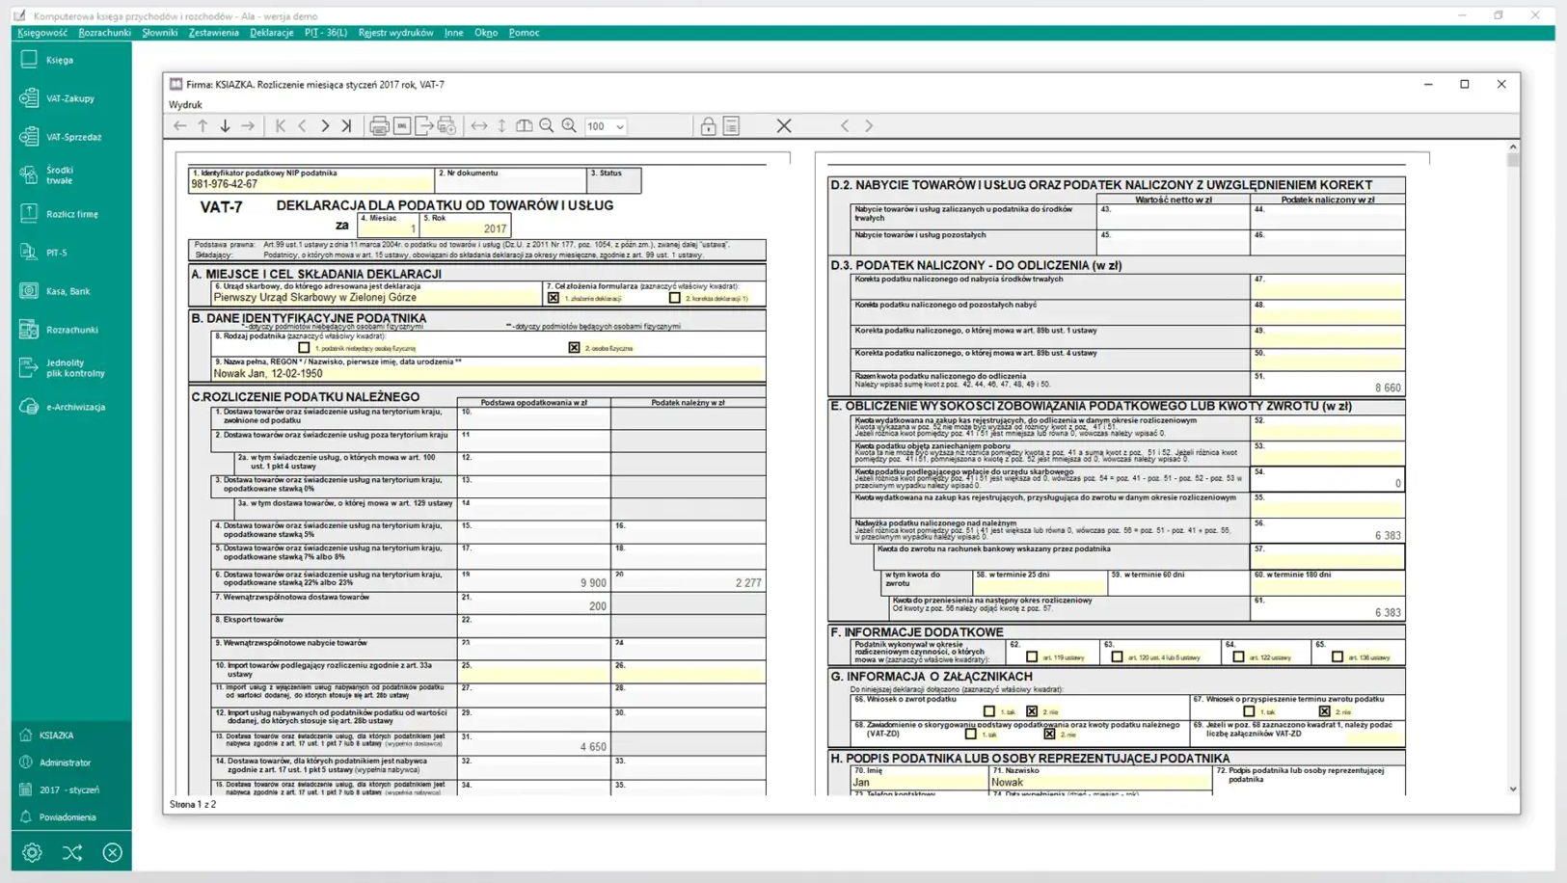
Task: Open the Pomoc menu
Action: point(525,33)
